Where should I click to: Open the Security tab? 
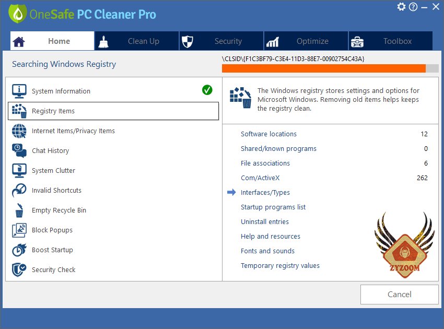[221, 41]
